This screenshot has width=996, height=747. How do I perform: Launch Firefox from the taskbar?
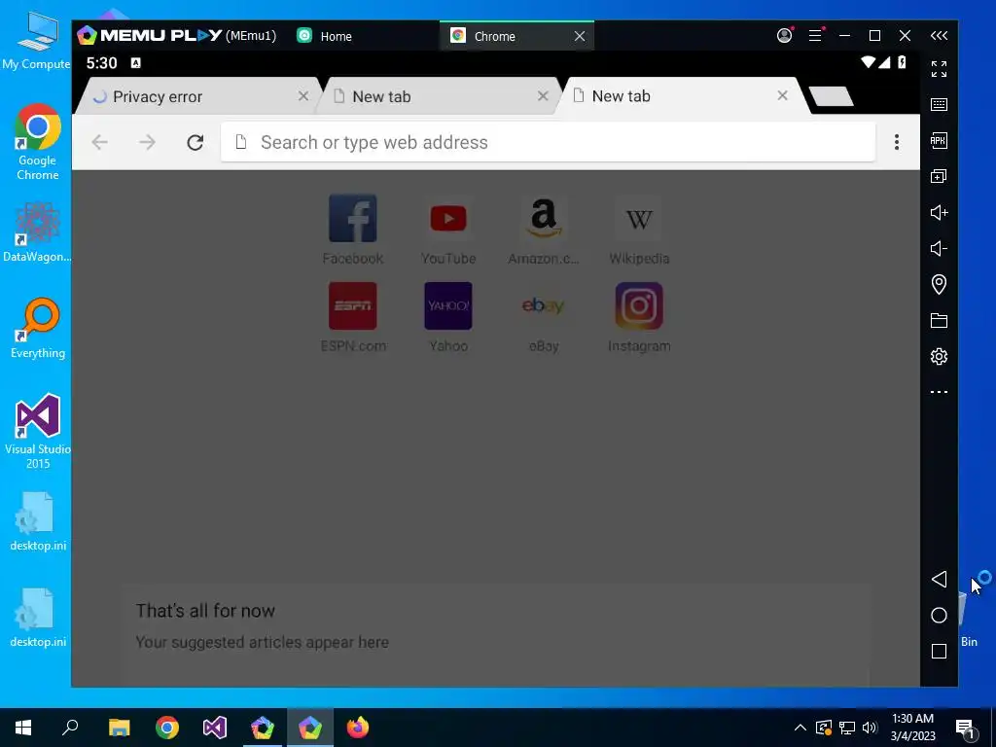[358, 728]
